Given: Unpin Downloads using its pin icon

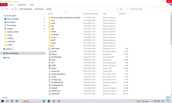Looking at the screenshot, I should coord(44,22).
